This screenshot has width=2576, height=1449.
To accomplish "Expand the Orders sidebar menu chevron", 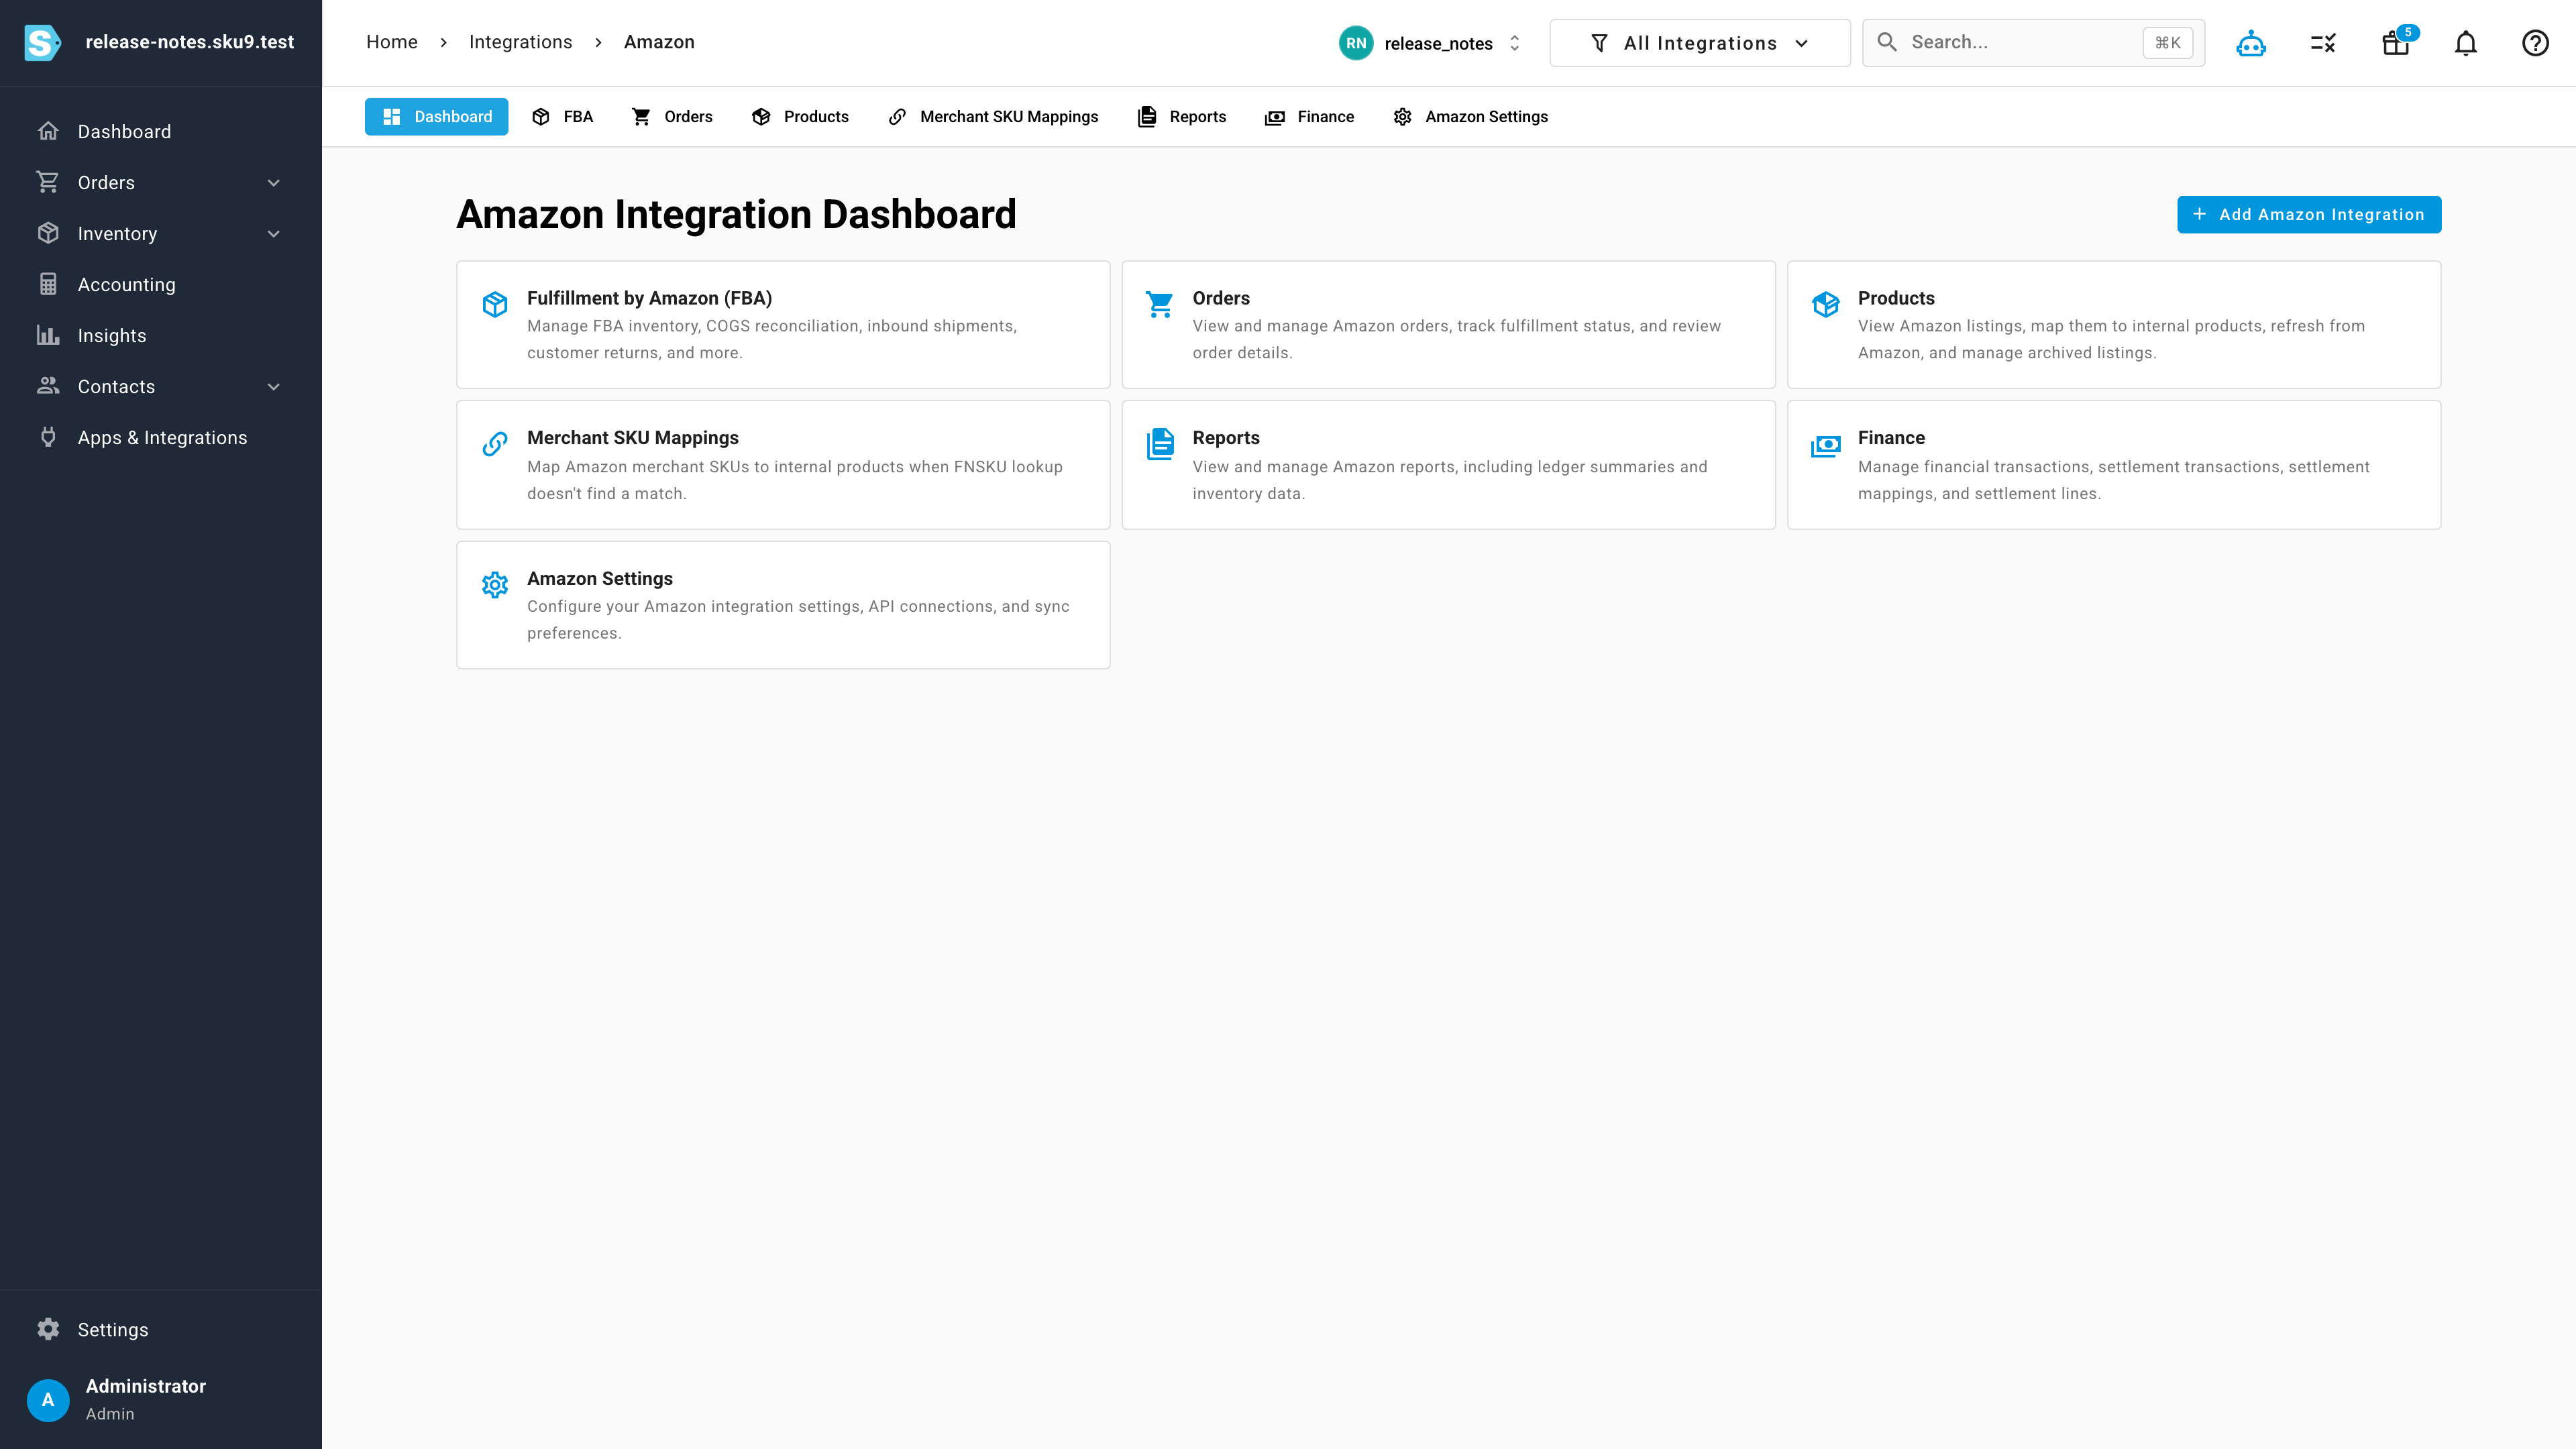I will (x=274, y=183).
